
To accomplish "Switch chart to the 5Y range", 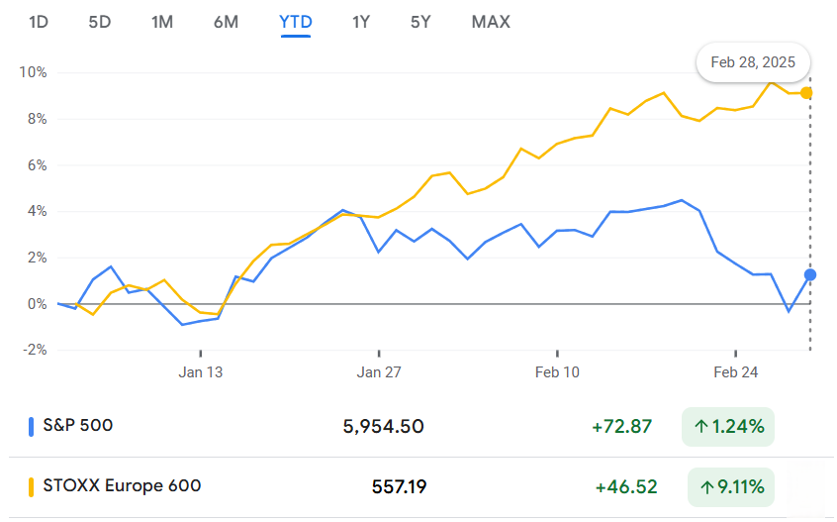I will (420, 21).
